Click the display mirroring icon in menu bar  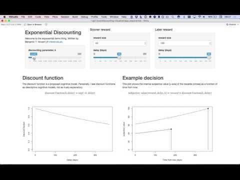(194, 17)
